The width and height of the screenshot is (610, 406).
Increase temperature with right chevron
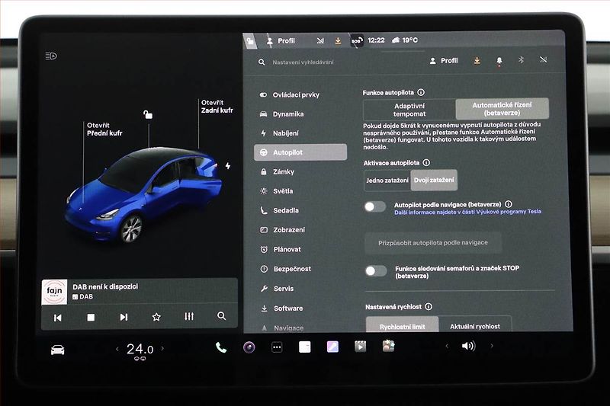[162, 349]
